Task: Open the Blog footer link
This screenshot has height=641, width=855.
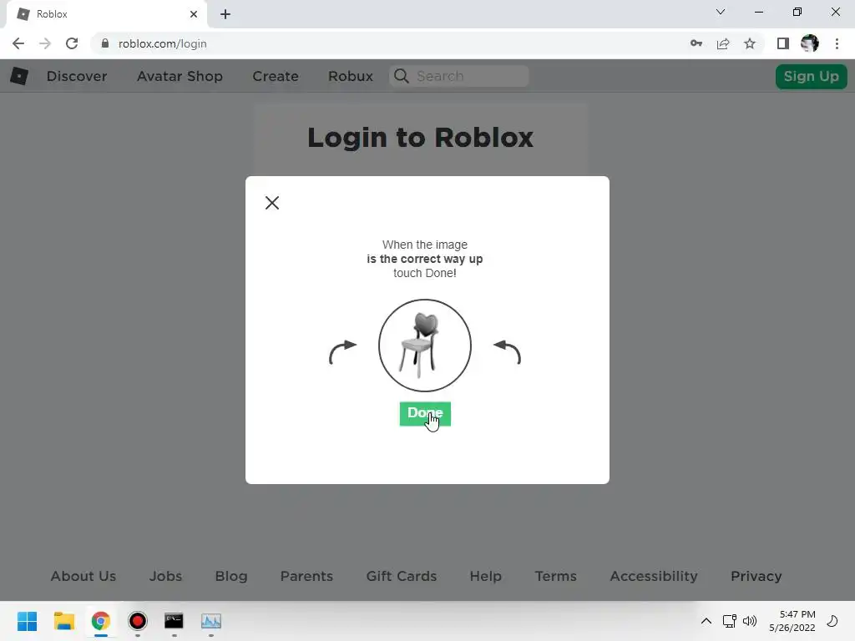Action: click(x=231, y=576)
